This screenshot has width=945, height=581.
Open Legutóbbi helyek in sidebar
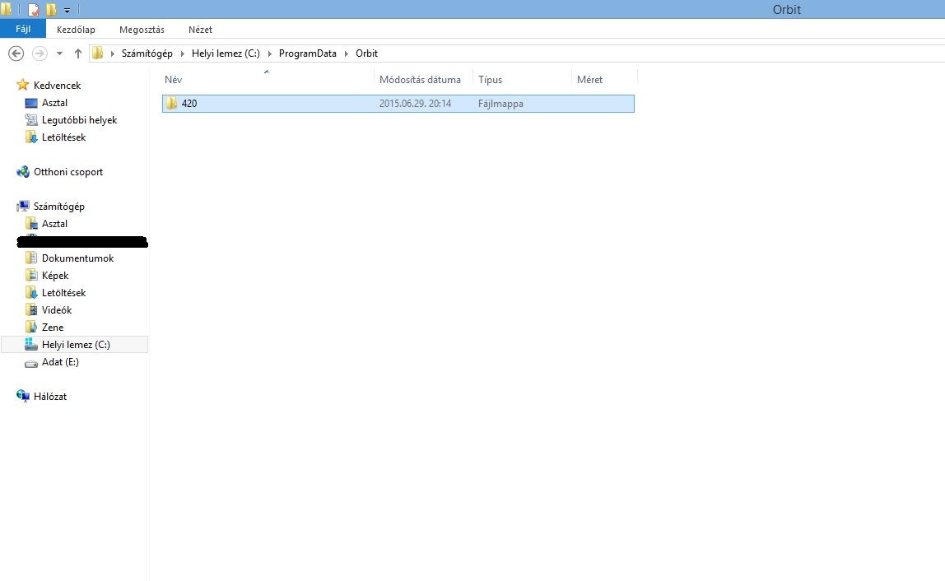coord(79,120)
